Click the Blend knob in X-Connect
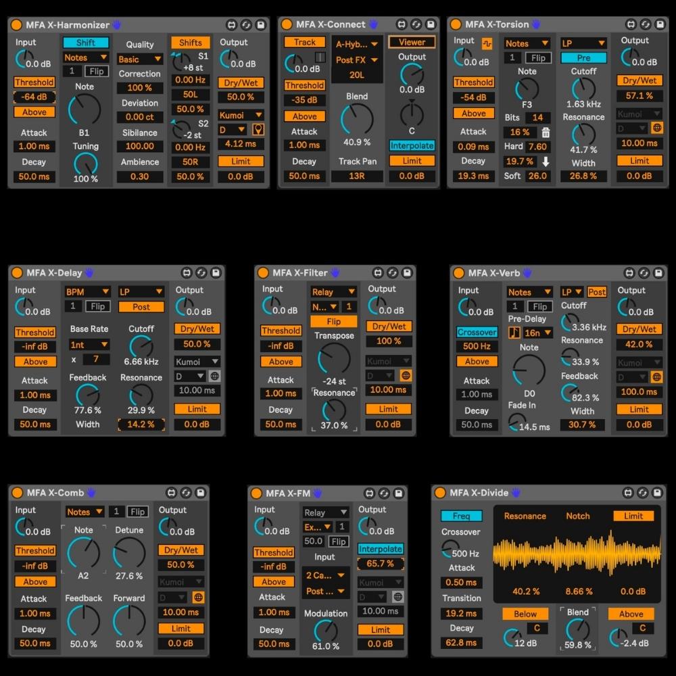This screenshot has height=676, width=676. [358, 118]
